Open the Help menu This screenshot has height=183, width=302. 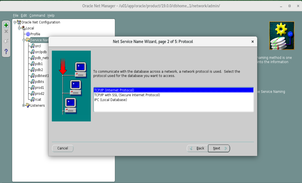coord(51,15)
